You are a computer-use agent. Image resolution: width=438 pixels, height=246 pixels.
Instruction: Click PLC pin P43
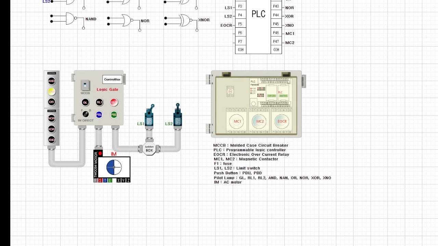click(276, 6)
